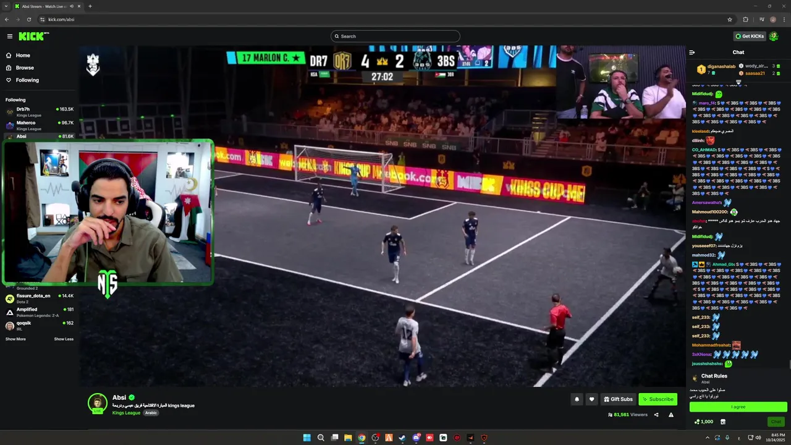This screenshot has width=791, height=445.
Task: Open the user profile avatar menu
Action: click(x=774, y=36)
